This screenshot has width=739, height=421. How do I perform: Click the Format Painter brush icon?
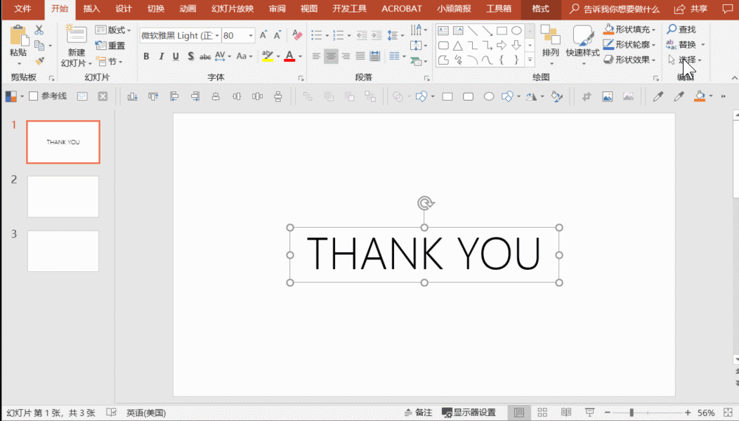[39, 61]
